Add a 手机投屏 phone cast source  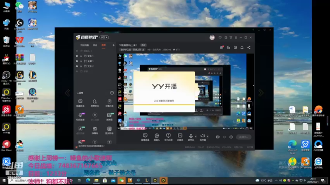168,137
